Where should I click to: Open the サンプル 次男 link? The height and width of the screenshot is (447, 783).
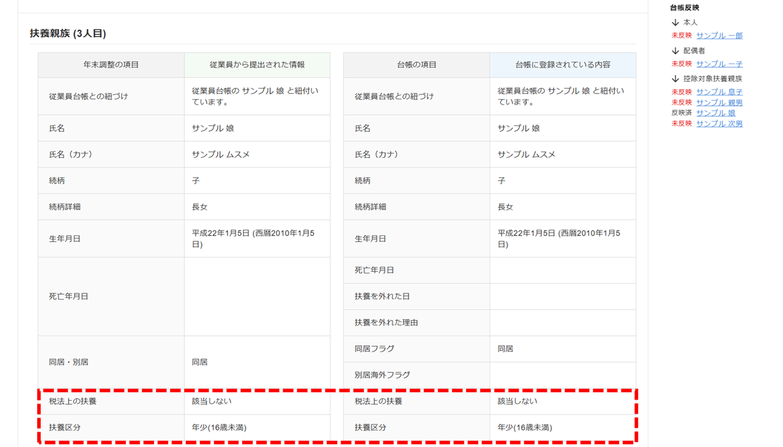tap(719, 124)
